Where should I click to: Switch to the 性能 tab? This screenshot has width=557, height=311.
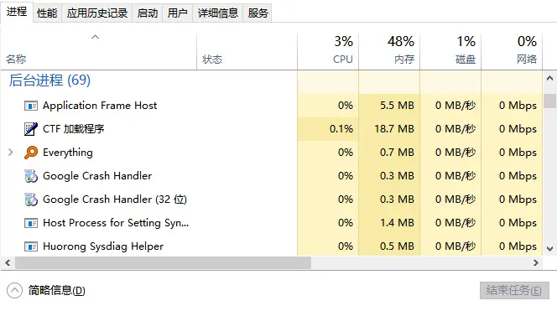click(x=47, y=13)
